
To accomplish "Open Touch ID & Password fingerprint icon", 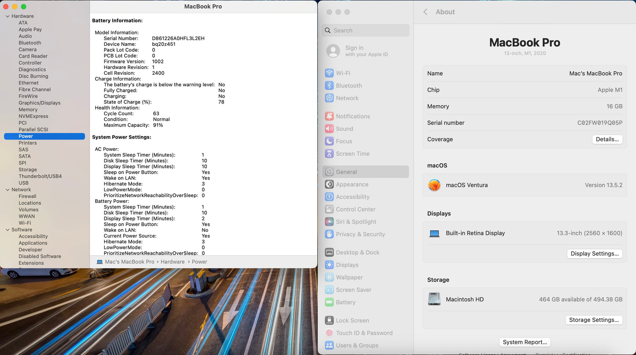I will click(x=329, y=333).
